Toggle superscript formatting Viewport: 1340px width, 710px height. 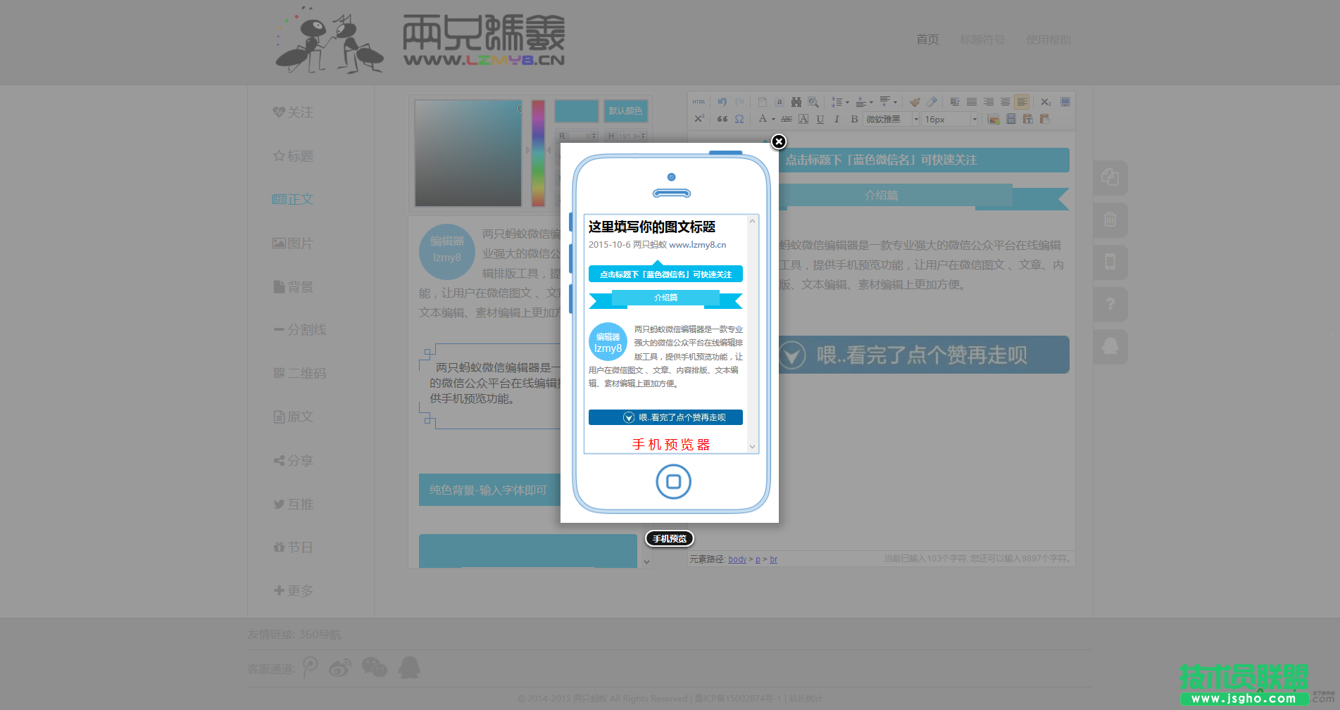pyautogui.click(x=699, y=118)
